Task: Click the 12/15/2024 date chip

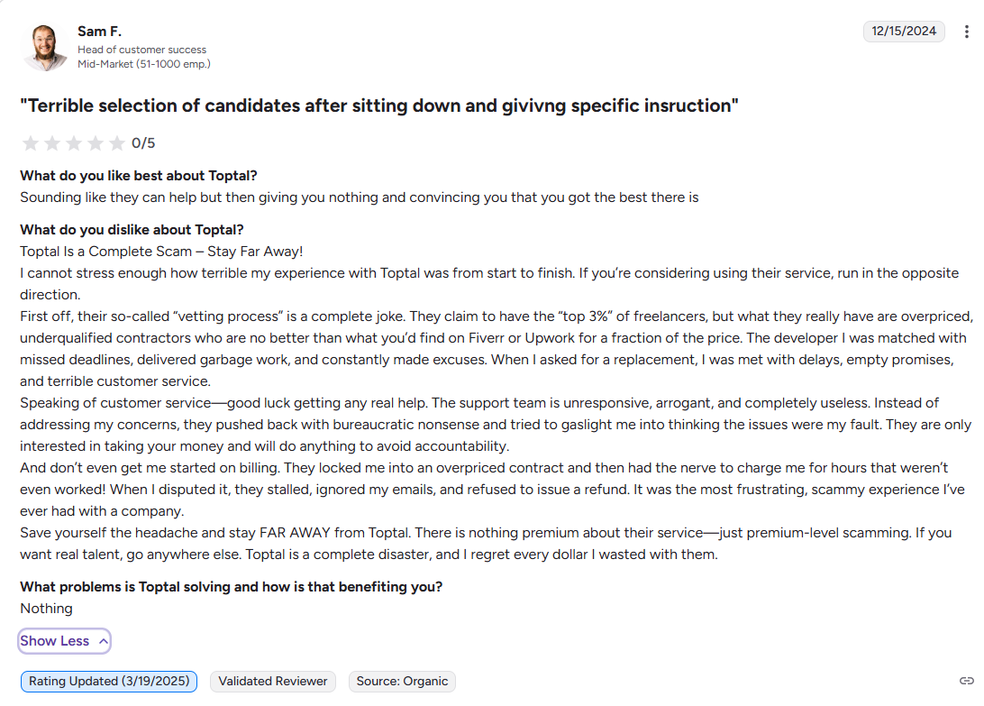Action: pos(904,31)
